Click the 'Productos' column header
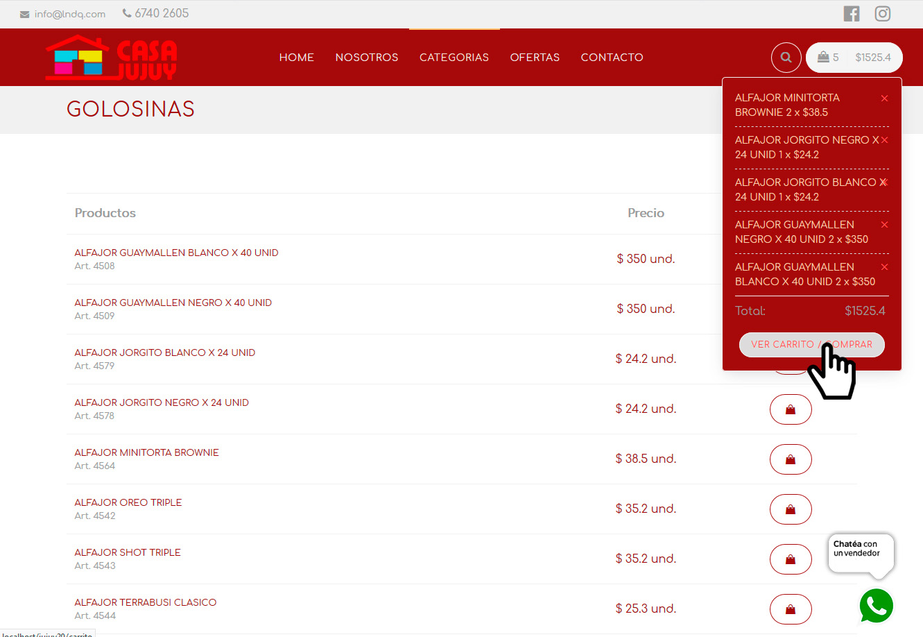Screen dimensions: 923x637 105,213
